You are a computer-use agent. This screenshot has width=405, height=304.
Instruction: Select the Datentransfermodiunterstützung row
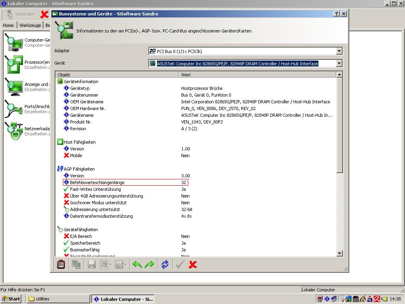tap(128, 216)
